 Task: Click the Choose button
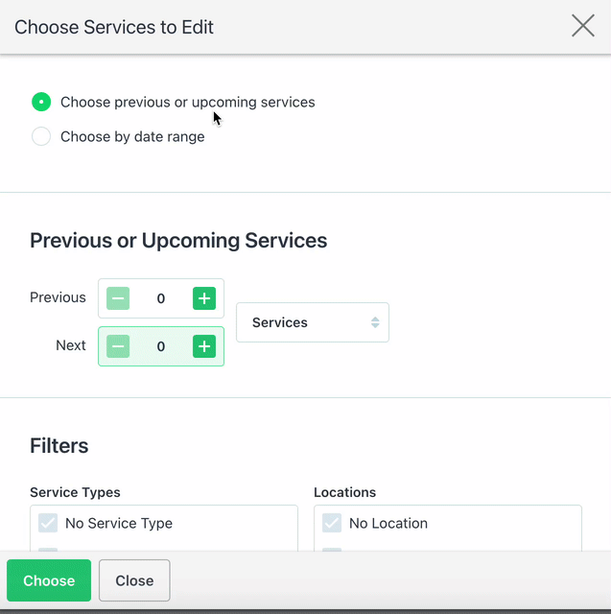point(49,580)
